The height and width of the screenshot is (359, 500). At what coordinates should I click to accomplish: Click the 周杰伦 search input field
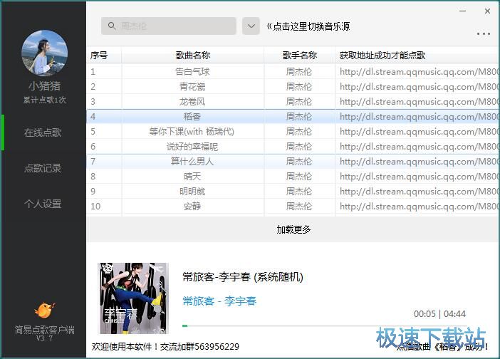pyautogui.click(x=169, y=26)
